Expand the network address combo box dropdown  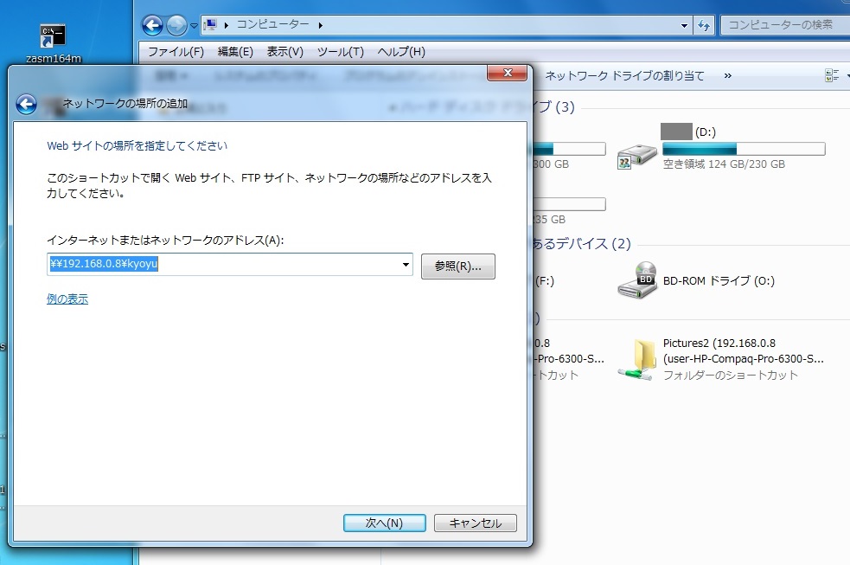[406, 265]
